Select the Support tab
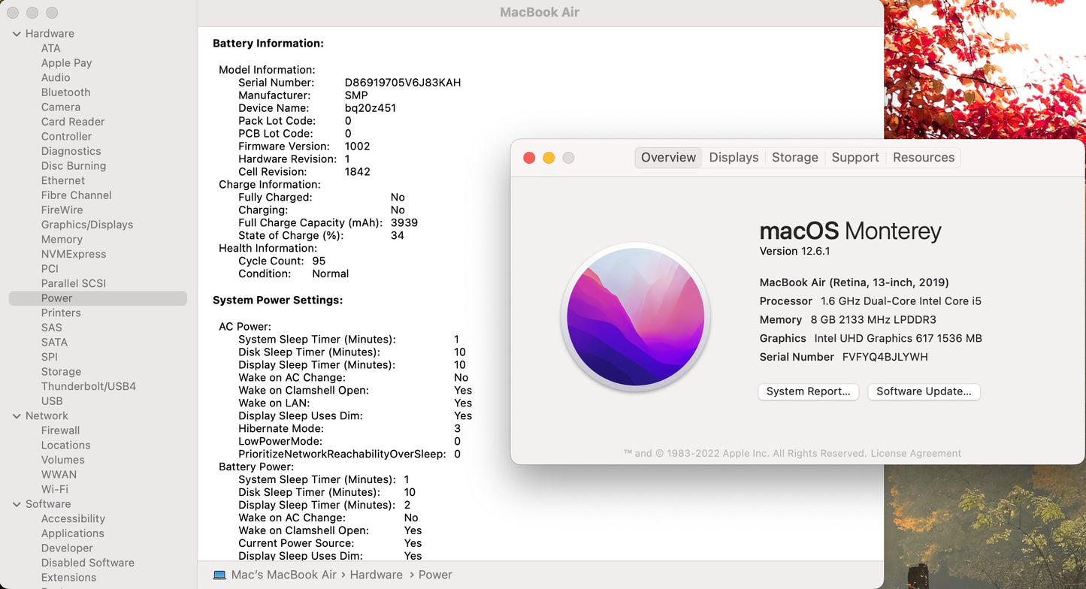The image size is (1086, 589). point(855,158)
